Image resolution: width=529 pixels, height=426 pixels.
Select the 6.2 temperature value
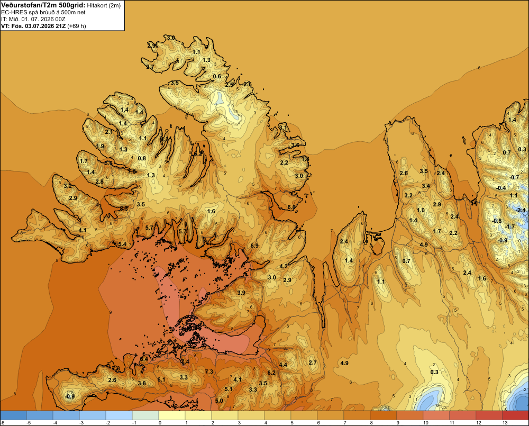click(271, 373)
